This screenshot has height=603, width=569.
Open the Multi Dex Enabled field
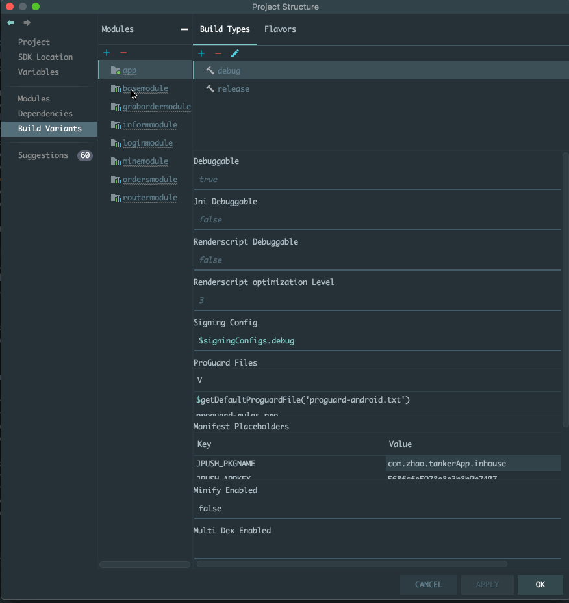coord(377,549)
